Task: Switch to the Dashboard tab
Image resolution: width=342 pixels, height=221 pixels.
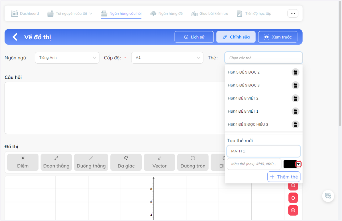Action: (x=25, y=13)
